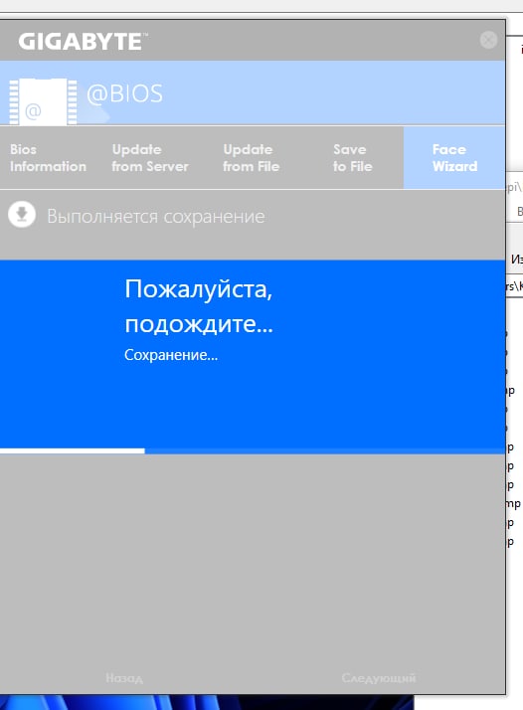523x710 pixels.
Task: Click the saving progress bar
Action: tap(253, 451)
